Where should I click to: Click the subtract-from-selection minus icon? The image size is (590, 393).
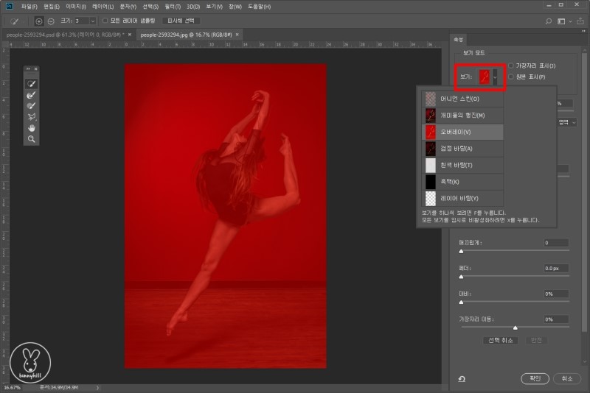[50, 21]
